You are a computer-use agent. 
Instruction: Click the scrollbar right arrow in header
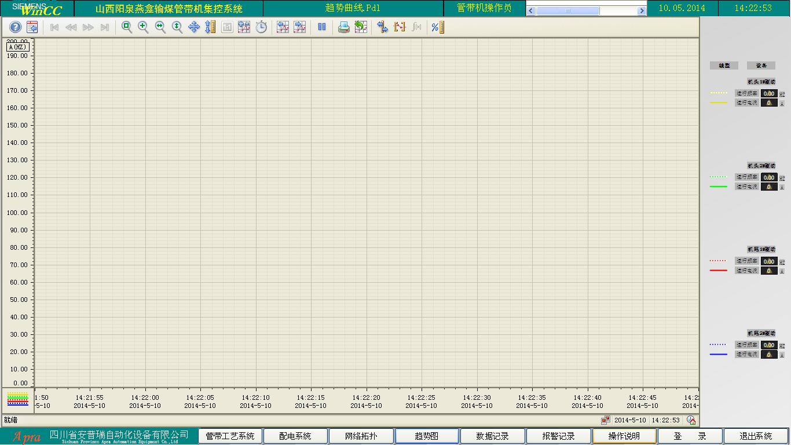(x=642, y=11)
